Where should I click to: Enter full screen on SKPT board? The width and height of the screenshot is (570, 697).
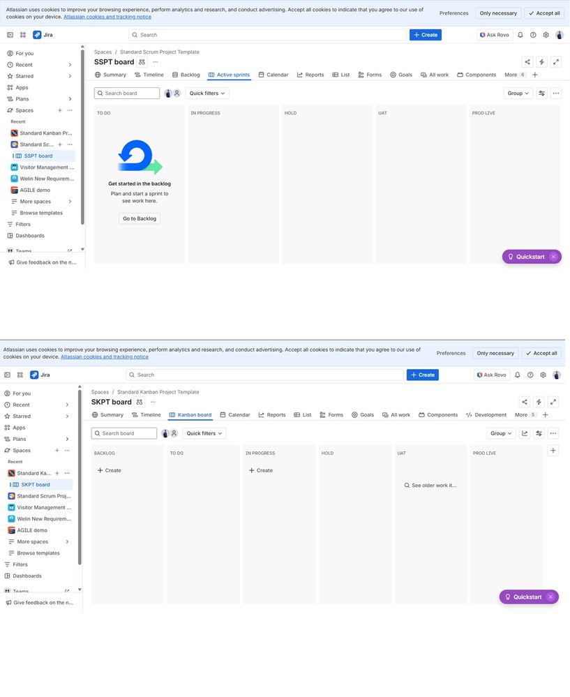click(553, 402)
